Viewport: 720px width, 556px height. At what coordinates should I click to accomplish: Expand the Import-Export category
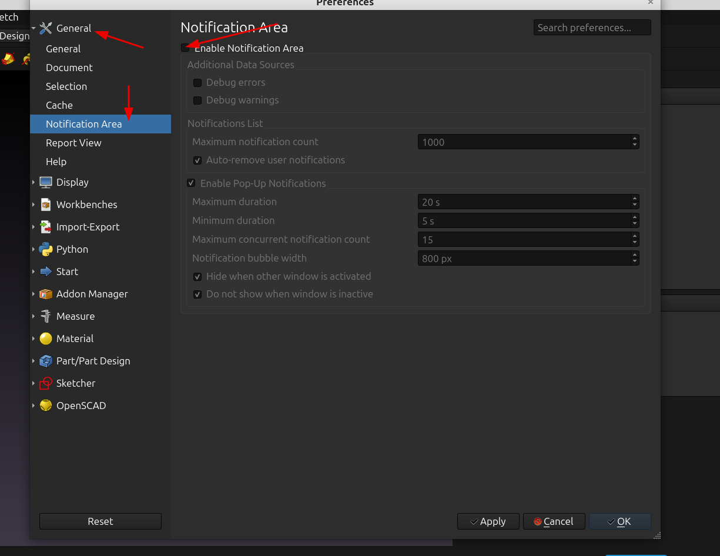coord(34,227)
